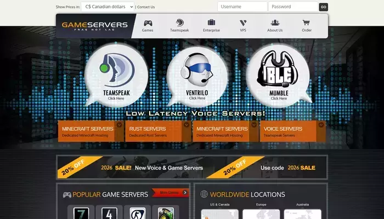This screenshot has height=219, width=384.
Task: Click the GO login button
Action: [323, 7]
